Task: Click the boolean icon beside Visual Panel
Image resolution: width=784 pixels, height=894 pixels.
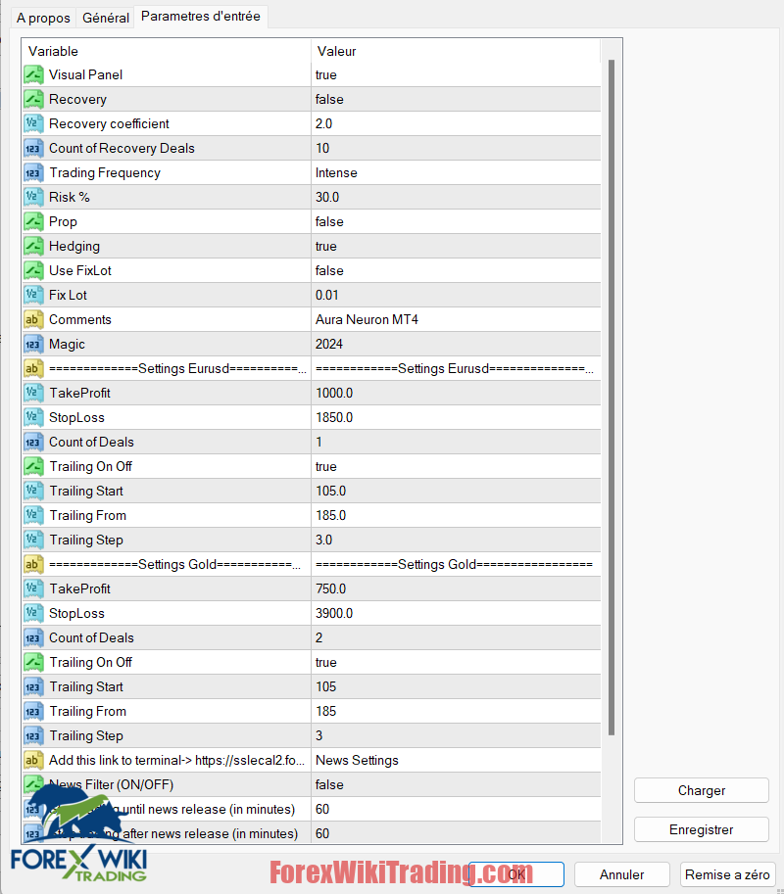Action: click(33, 74)
